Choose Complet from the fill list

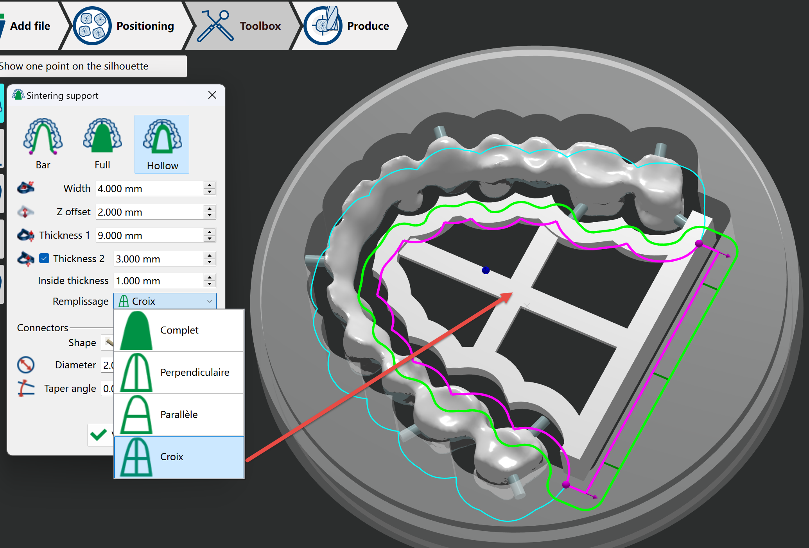pos(179,330)
